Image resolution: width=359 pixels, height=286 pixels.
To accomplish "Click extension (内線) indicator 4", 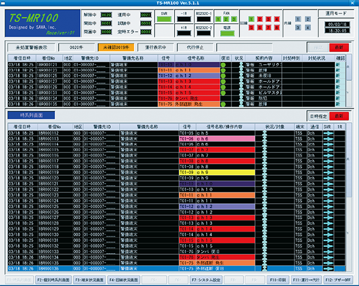I will [x=308, y=28].
